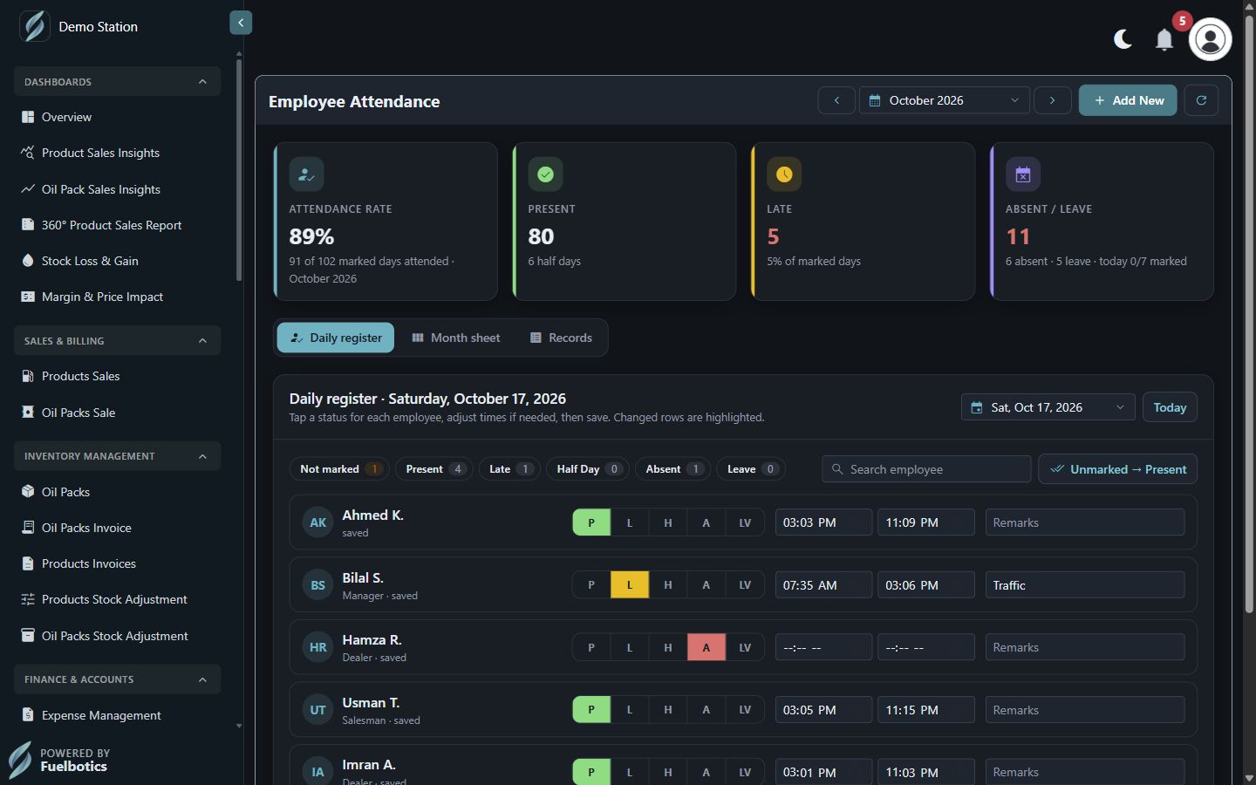1256x785 pixels.
Task: Filter by Not marked employees
Action: coord(340,469)
